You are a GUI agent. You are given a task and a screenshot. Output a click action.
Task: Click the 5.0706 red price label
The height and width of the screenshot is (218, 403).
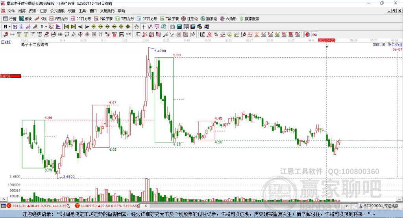(x=11, y=76)
